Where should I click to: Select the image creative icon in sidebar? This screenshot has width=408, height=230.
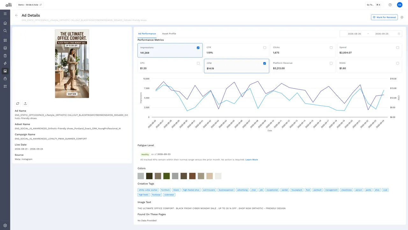pyautogui.click(x=5, y=71)
